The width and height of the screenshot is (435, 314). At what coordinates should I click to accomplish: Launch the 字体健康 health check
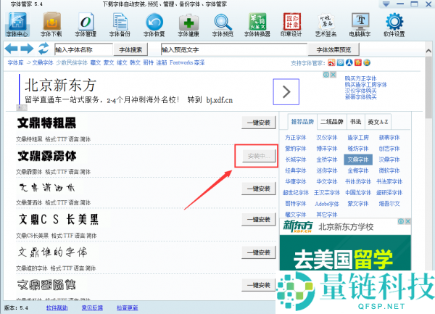coord(188,24)
